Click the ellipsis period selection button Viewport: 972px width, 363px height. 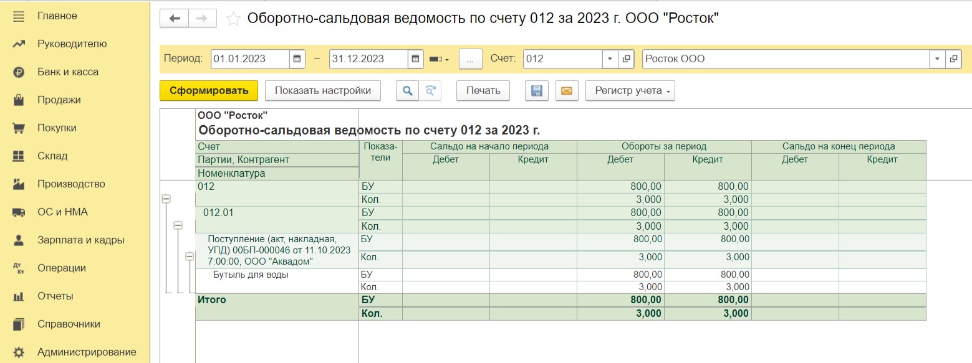471,59
